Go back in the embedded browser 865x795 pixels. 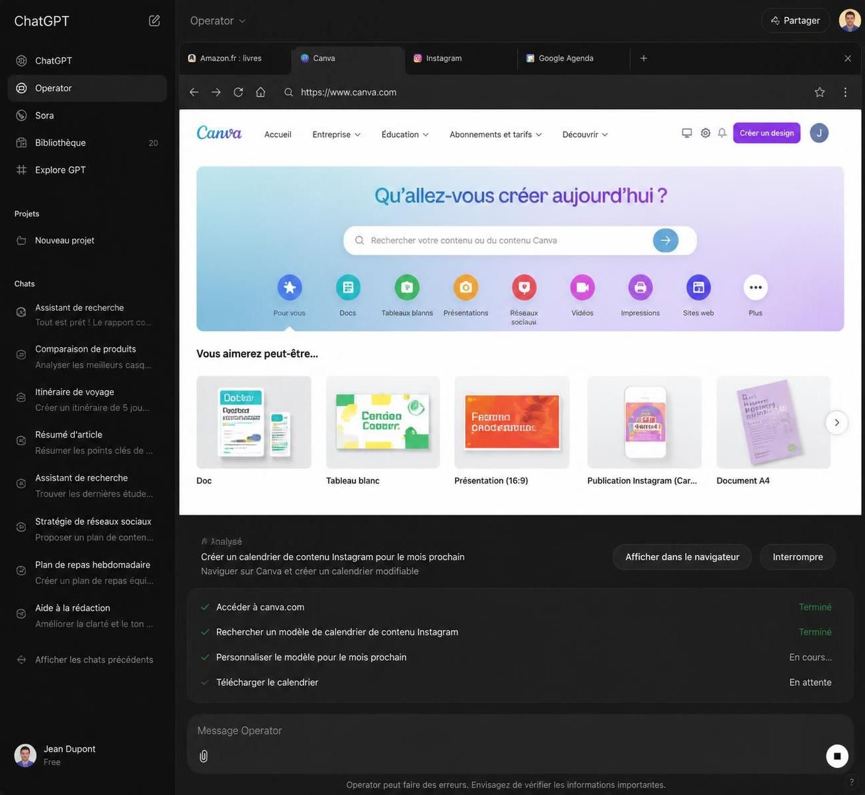(x=194, y=92)
